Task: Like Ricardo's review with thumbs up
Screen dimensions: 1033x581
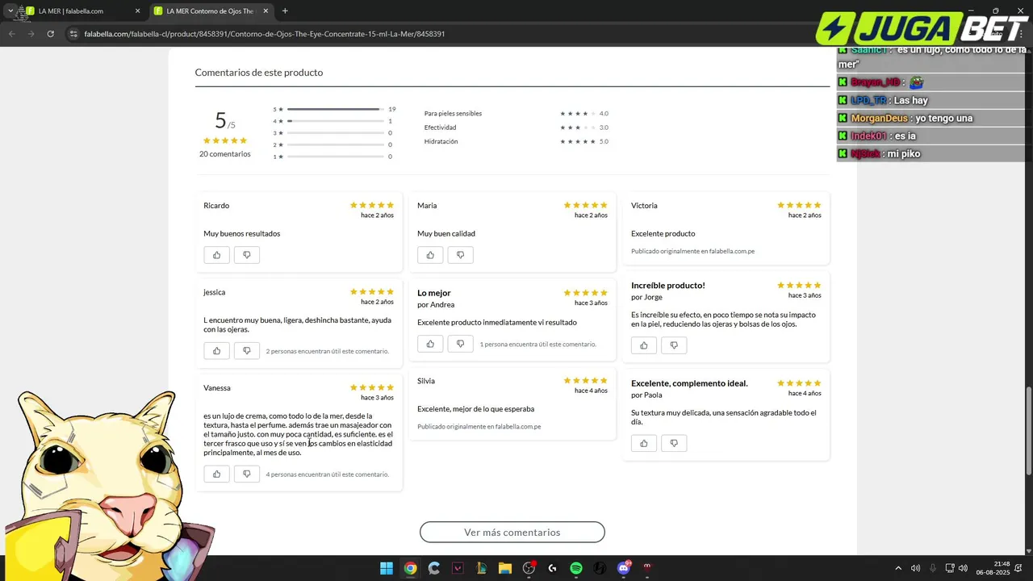Action: (x=216, y=255)
